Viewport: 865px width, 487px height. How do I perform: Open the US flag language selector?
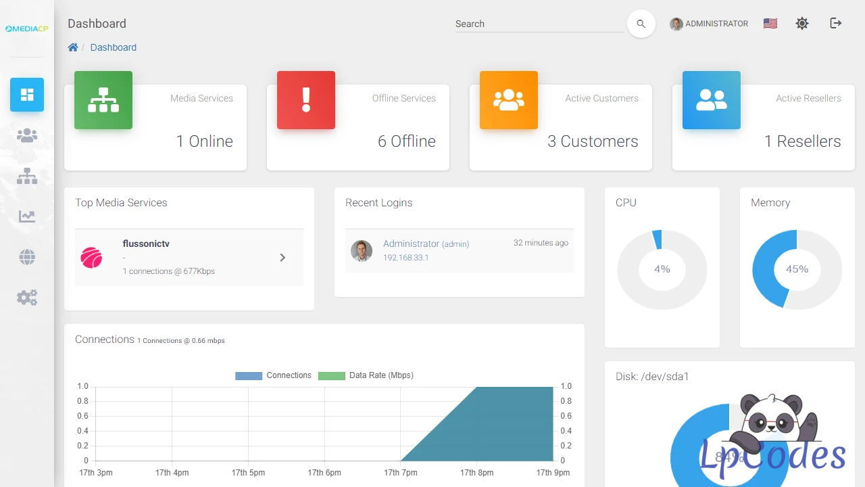pyautogui.click(x=770, y=24)
